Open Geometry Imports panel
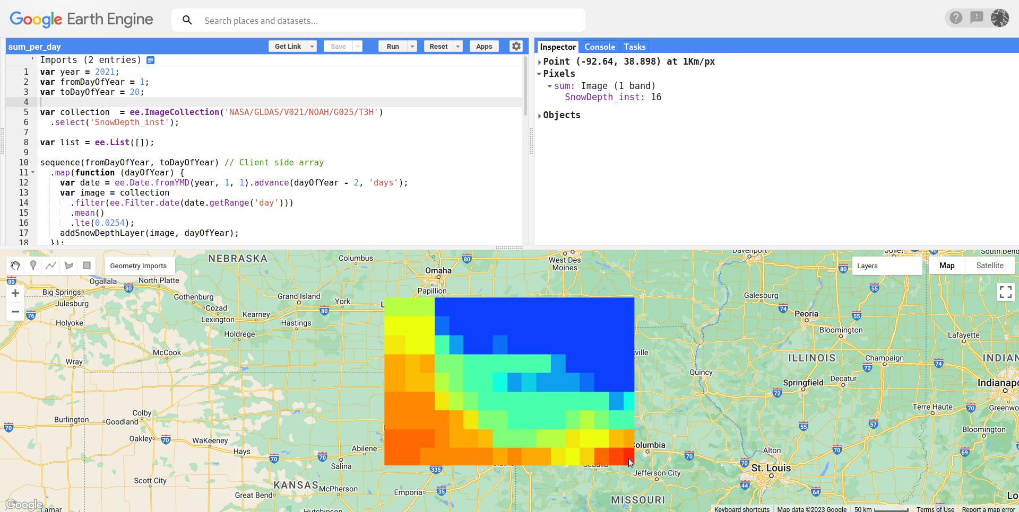Screen dimensions: 1019x512 139,266
